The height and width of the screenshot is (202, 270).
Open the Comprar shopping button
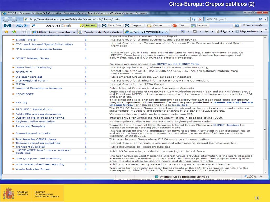point(133,26)
